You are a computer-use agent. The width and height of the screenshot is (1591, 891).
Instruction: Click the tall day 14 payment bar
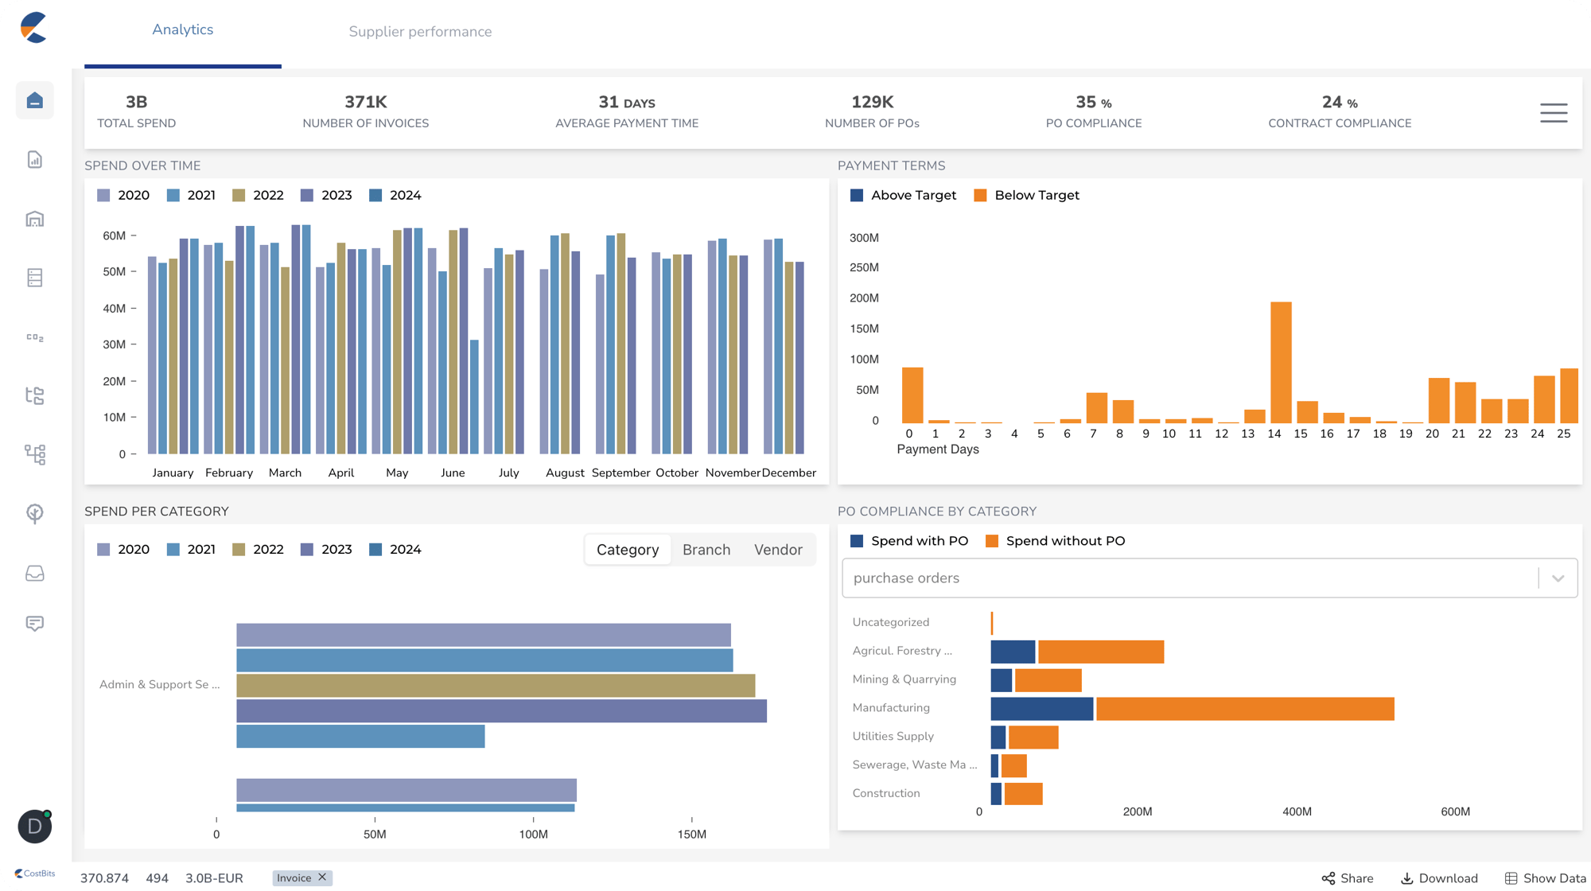[1281, 362]
